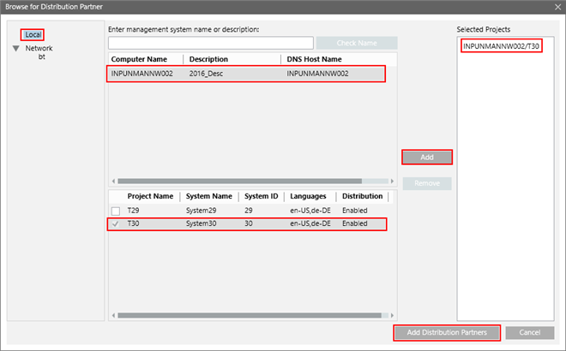
Task: Select the bt network entry
Action: click(x=41, y=57)
